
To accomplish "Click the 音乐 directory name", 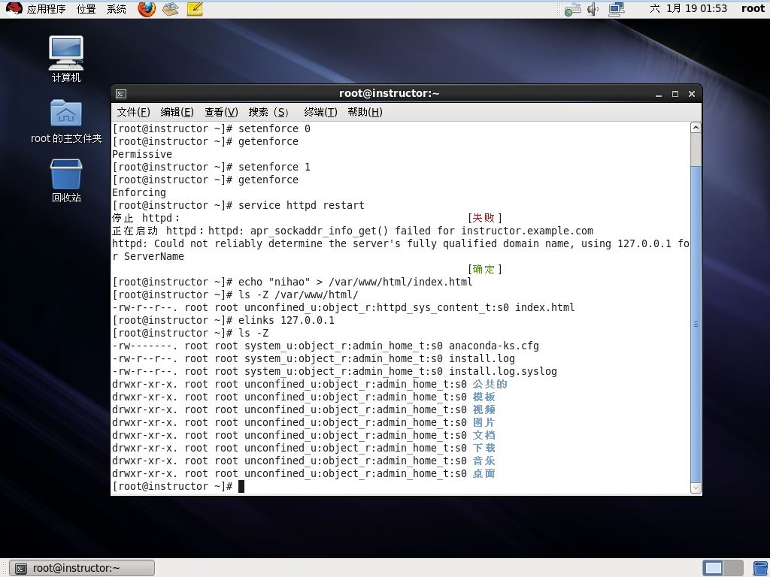I will click(x=484, y=461).
